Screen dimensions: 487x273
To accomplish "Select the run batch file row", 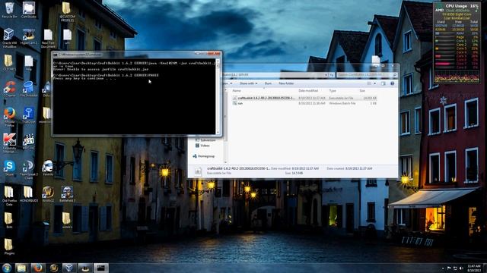I will coord(304,103).
